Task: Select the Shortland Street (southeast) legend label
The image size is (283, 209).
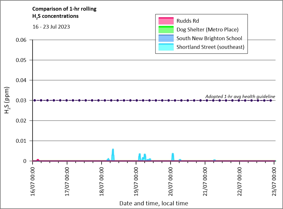Action: (210, 47)
